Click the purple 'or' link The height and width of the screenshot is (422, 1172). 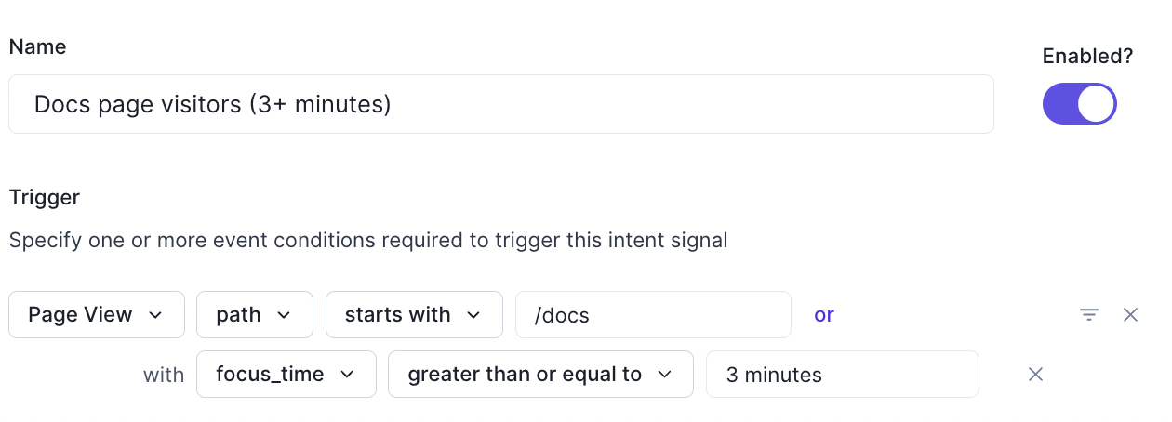[x=823, y=315]
